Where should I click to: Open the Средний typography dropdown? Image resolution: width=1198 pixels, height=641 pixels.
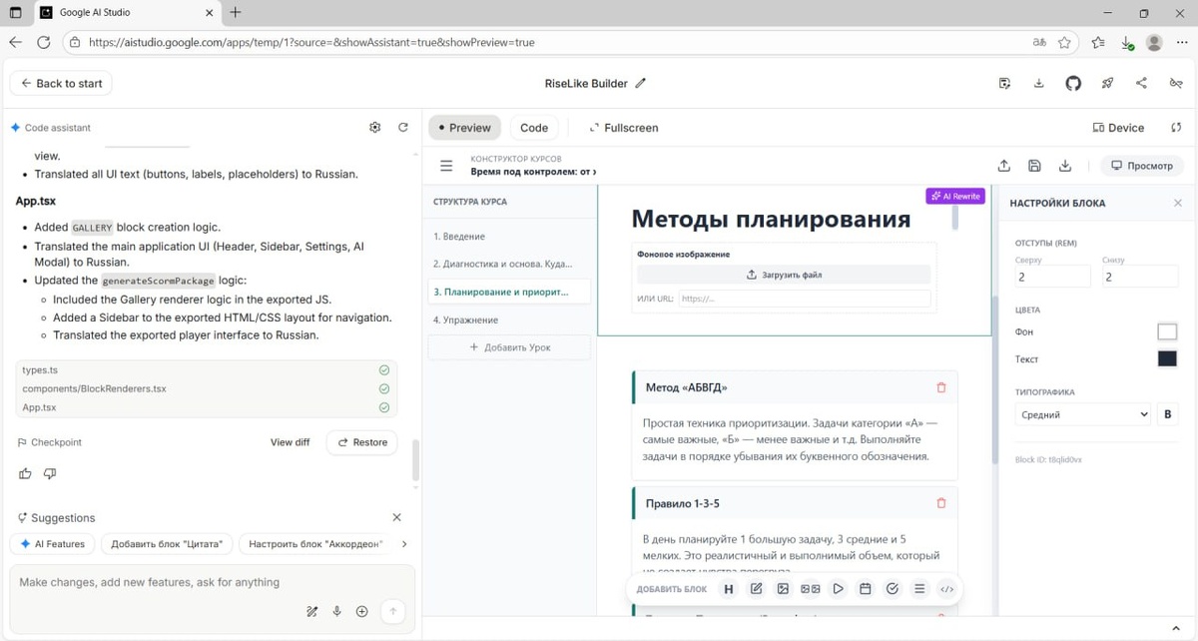tap(1083, 414)
